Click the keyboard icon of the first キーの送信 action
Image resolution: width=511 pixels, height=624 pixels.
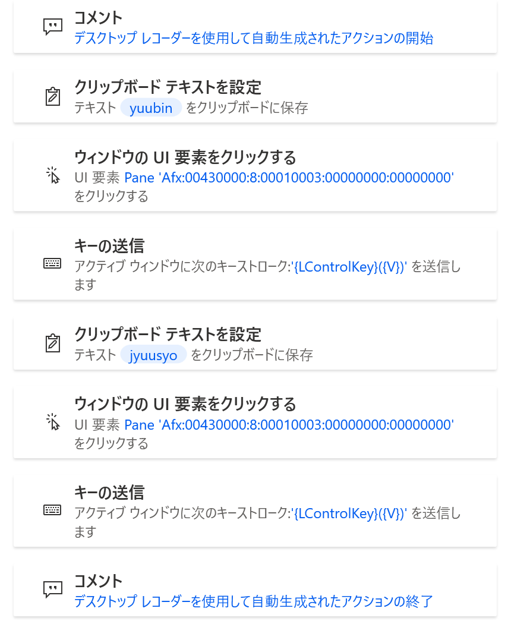pos(52,263)
